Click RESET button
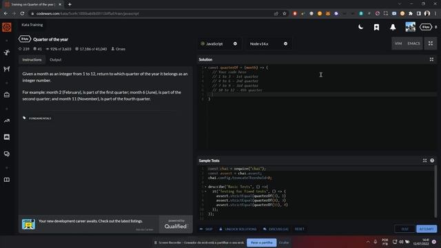Screen dimensions: 441x248 (300, 229)
